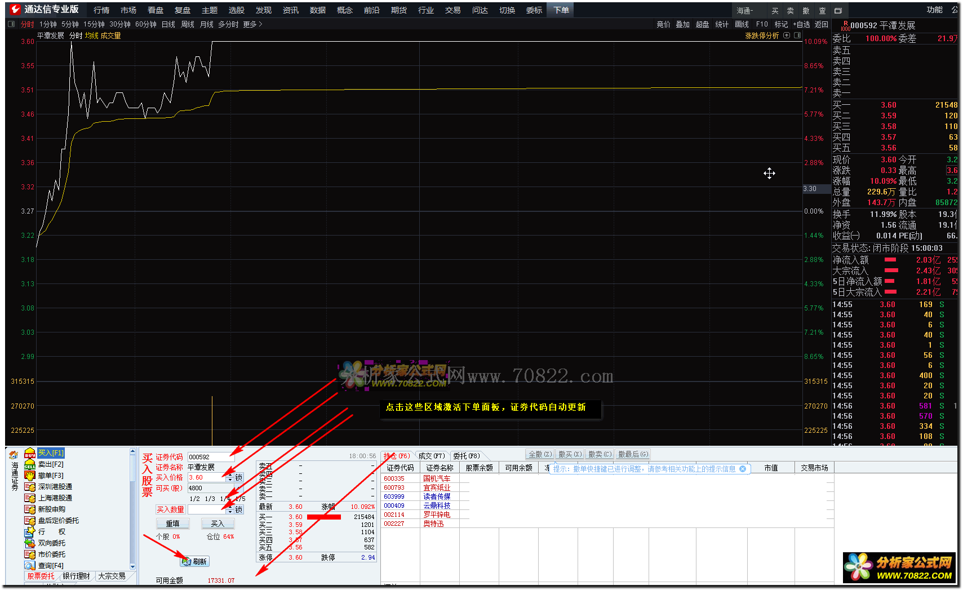This screenshot has height=590, width=963.
Task: Click the 双向委托 arrows icon
Action: 30,543
